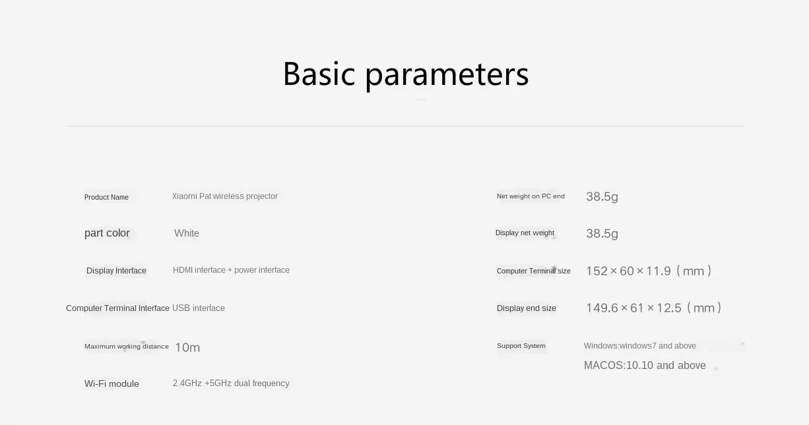Select the Product Name label

coord(106,197)
